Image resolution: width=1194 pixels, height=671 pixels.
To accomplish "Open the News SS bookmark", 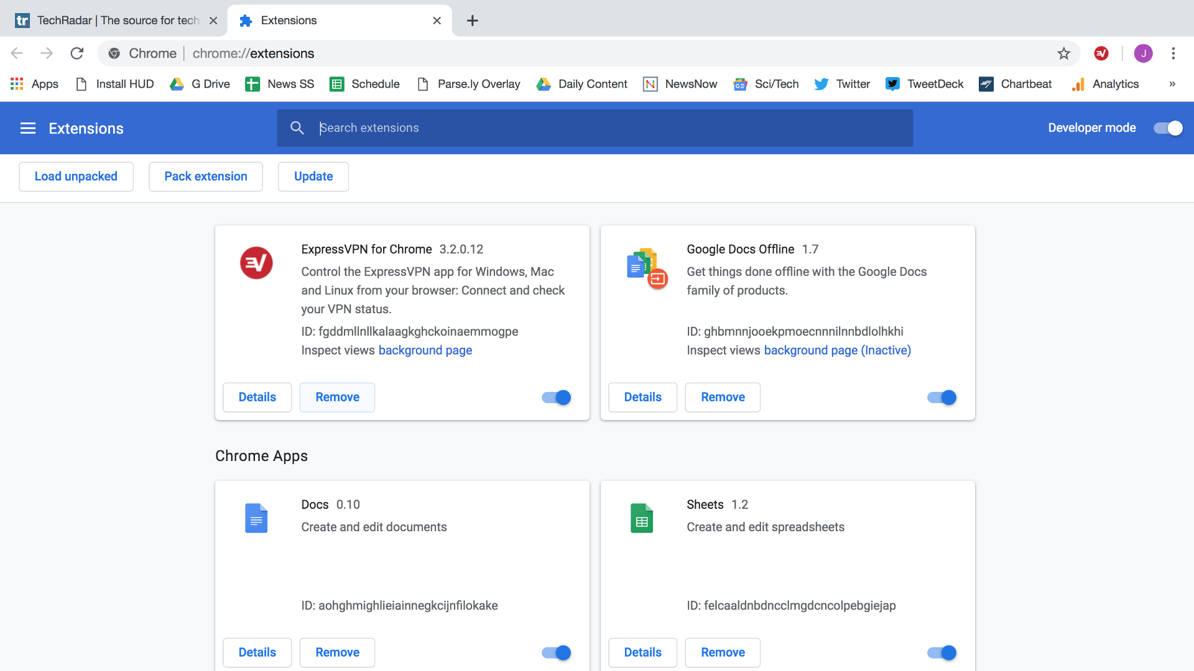I will tap(280, 84).
